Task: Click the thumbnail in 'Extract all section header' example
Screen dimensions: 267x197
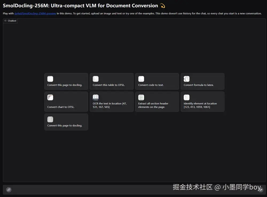Action: (141, 98)
